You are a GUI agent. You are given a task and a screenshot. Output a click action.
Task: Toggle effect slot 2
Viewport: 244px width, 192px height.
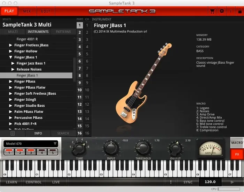coord(20,152)
